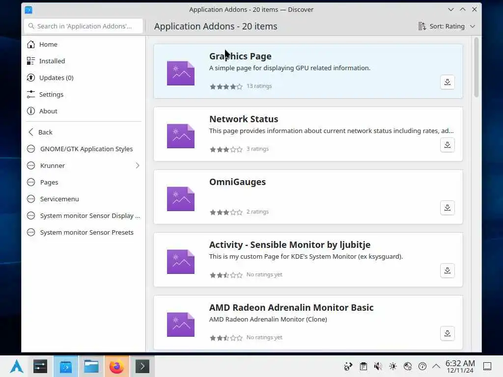Image resolution: width=503 pixels, height=377 pixels.
Task: Open Graphics Page title
Action: [240, 56]
